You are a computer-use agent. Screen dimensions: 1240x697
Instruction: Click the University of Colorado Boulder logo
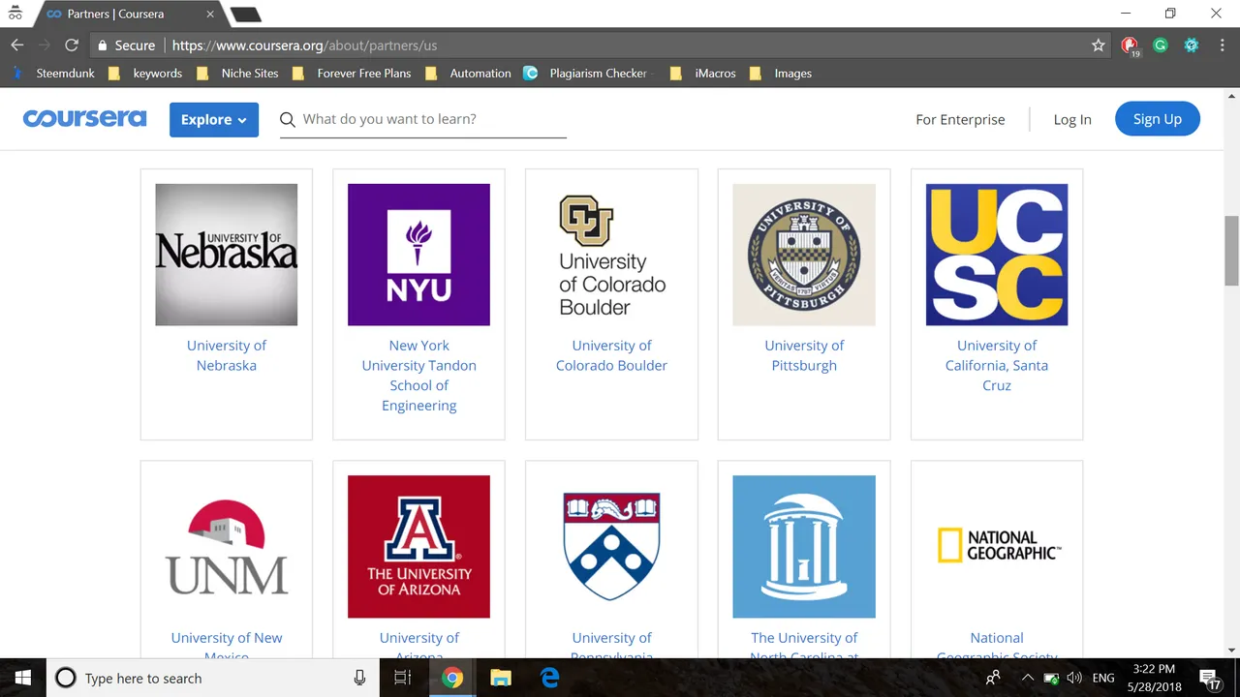[611, 255]
